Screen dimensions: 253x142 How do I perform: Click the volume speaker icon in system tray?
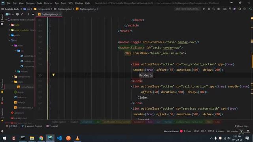(x=229, y=138)
